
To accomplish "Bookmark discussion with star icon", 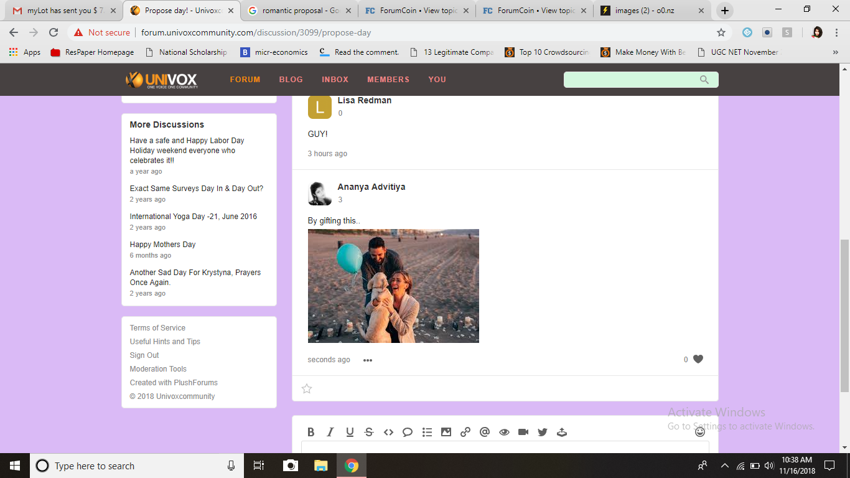I will (307, 389).
